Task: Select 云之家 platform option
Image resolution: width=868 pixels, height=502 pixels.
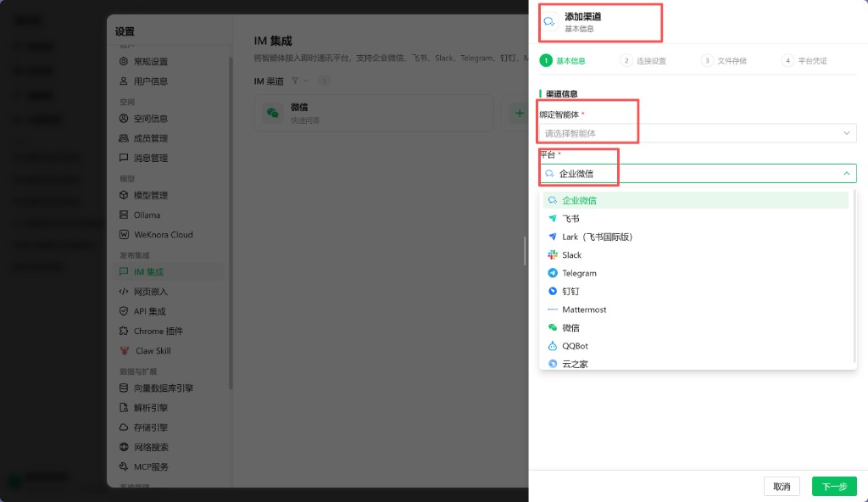Action: pos(695,364)
